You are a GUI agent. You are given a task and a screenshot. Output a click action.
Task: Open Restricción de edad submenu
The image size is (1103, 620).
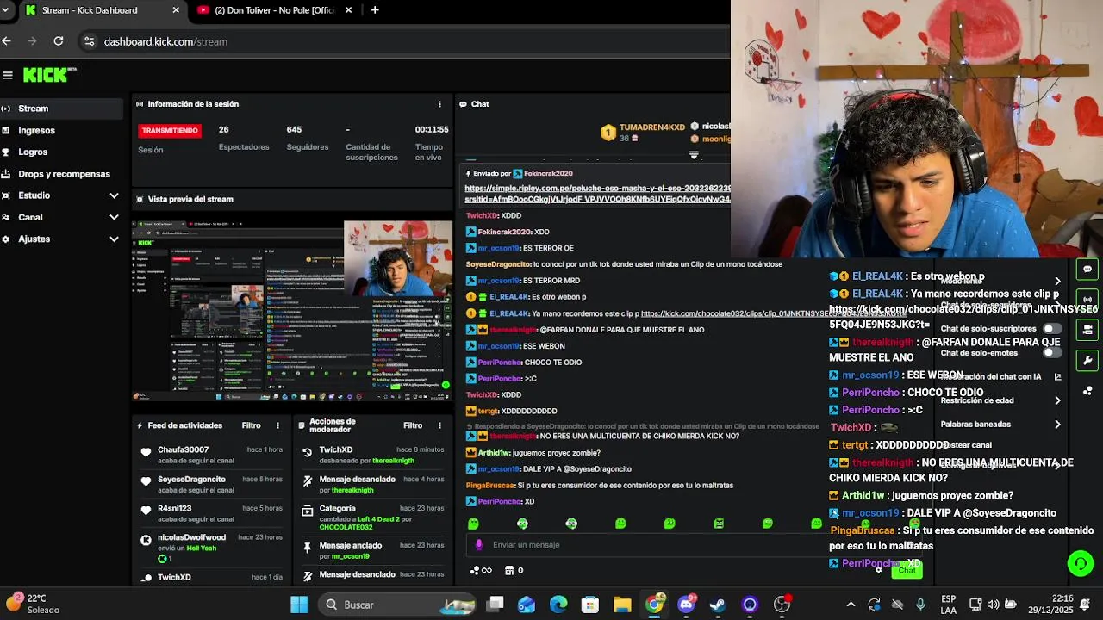(1001, 400)
